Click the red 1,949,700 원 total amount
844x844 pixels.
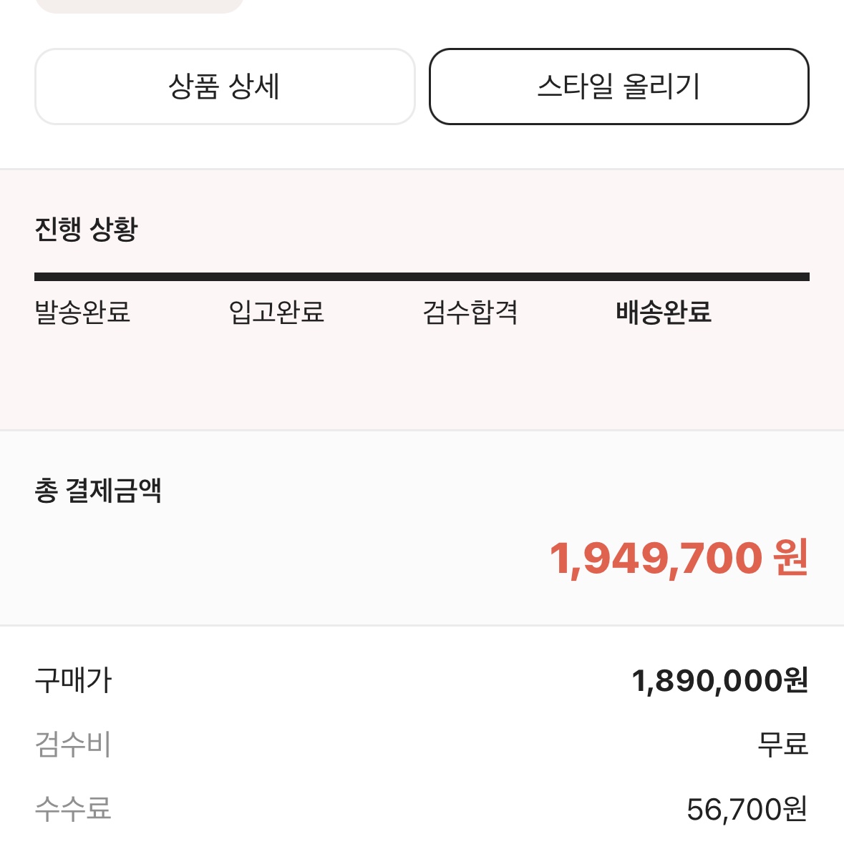[x=679, y=558]
